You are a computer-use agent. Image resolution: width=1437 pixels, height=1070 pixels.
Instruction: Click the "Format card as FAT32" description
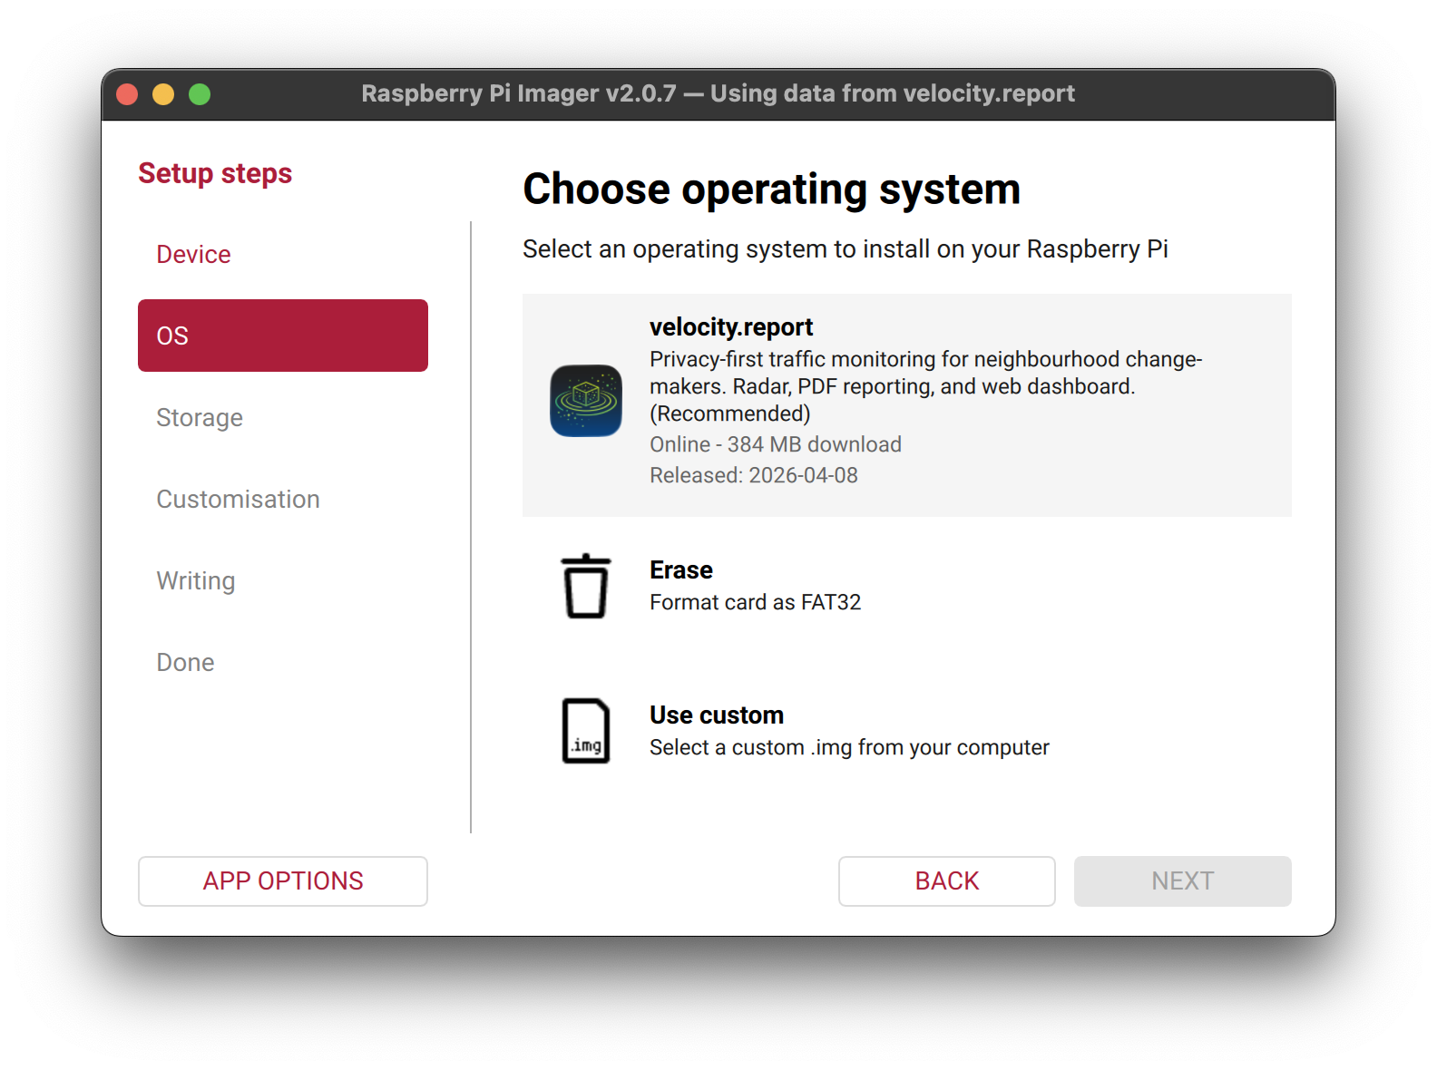pyautogui.click(x=755, y=603)
